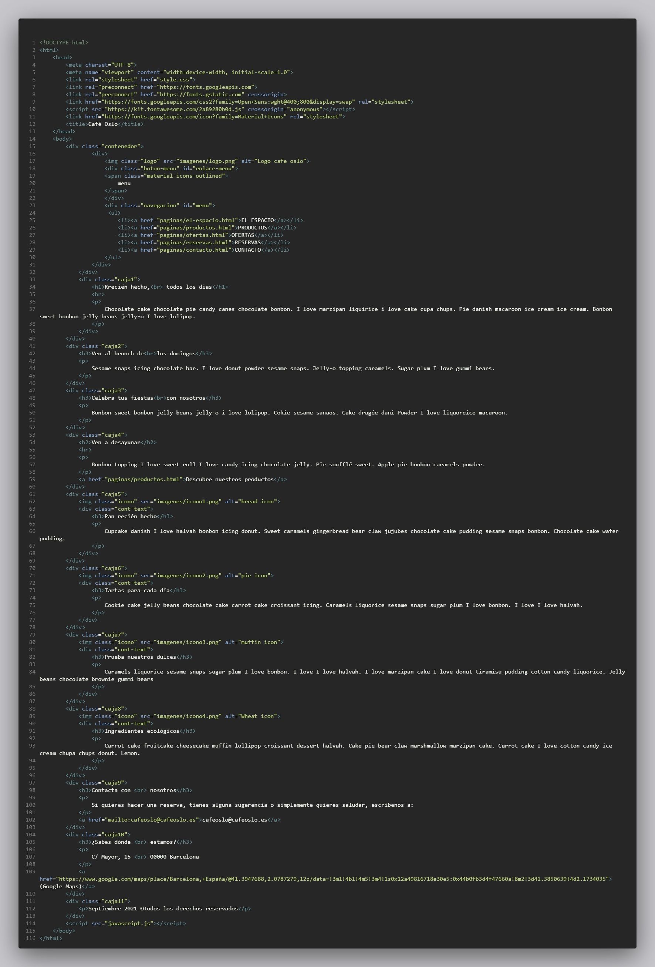Click the text 'Ven al brunch de'
The height and width of the screenshot is (967, 655).
pos(118,354)
